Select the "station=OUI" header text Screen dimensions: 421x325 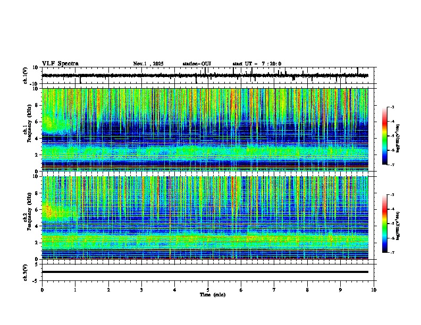(197, 64)
